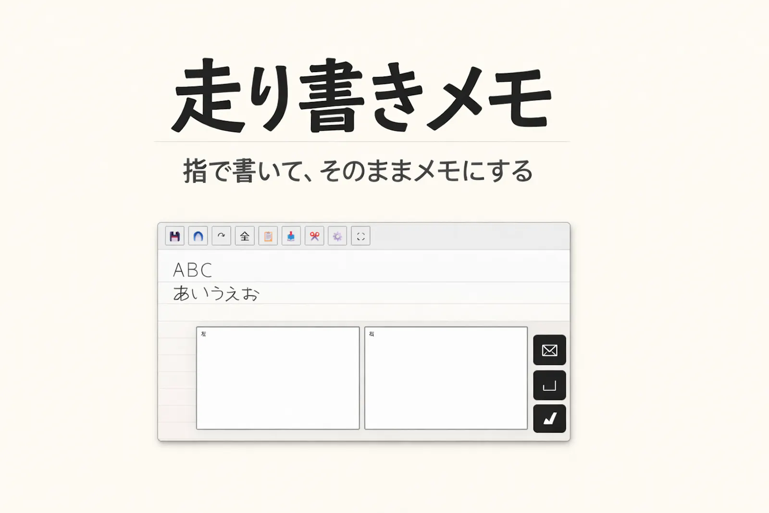
Task: Click the clipboard paste icon
Action: [268, 236]
